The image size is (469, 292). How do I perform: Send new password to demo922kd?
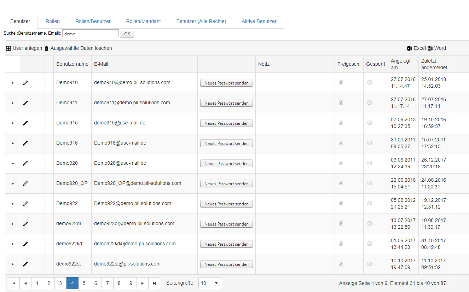pos(226,244)
